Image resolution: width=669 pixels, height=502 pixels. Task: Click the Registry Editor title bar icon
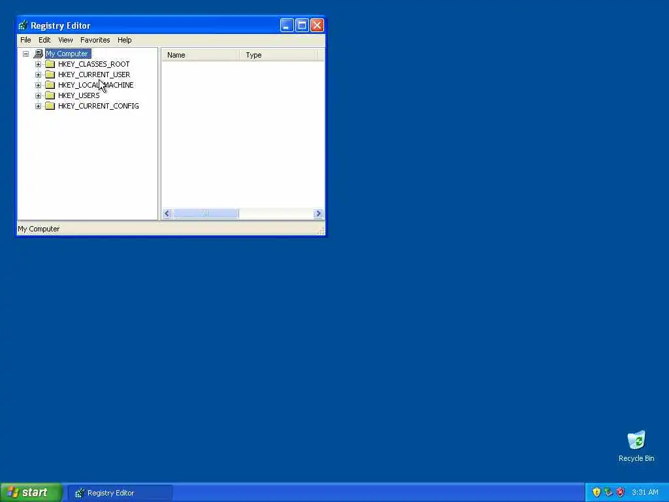tap(23, 25)
